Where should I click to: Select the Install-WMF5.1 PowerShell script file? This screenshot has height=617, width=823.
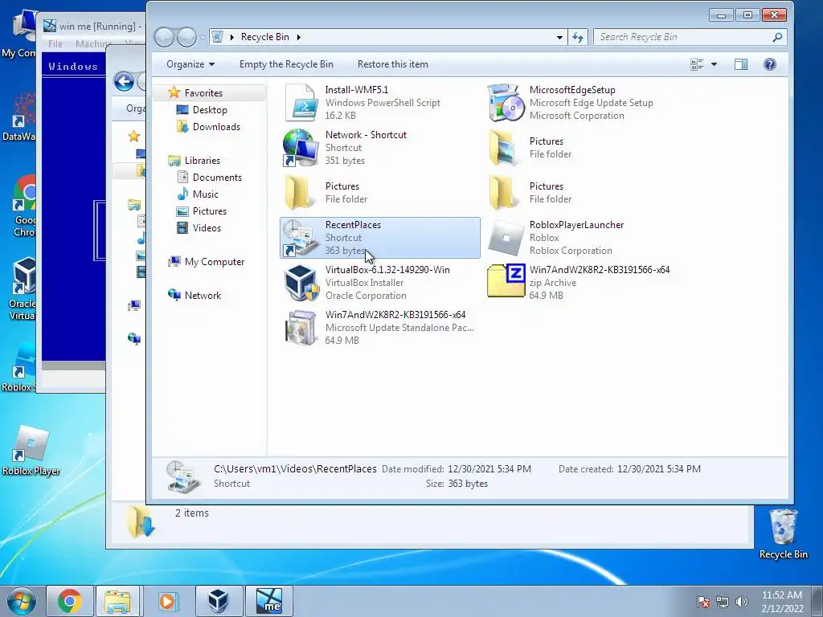click(379, 103)
